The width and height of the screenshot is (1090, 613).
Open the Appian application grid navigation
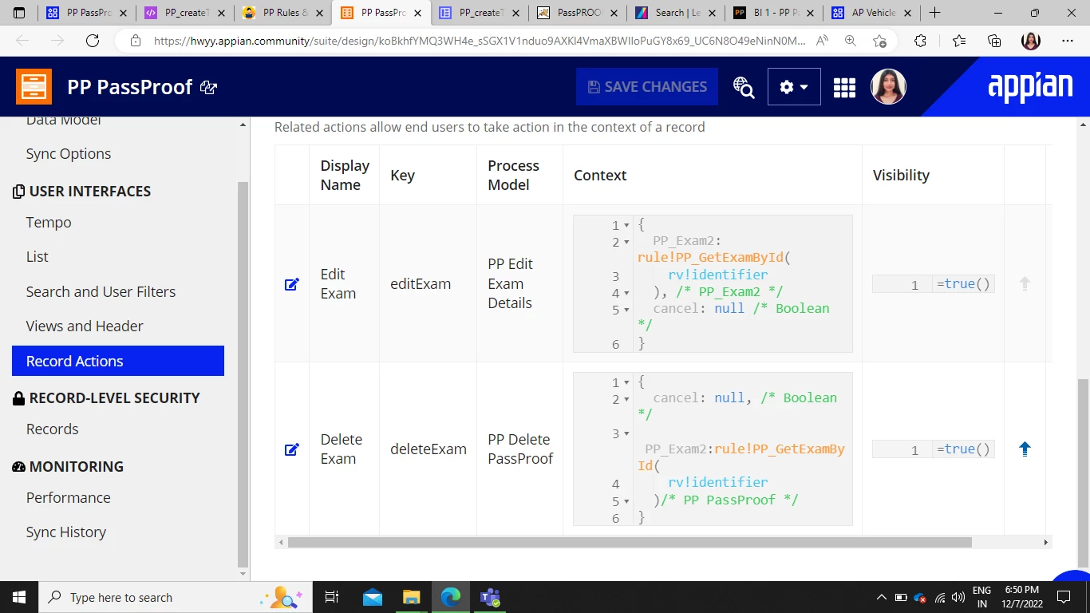tap(844, 87)
